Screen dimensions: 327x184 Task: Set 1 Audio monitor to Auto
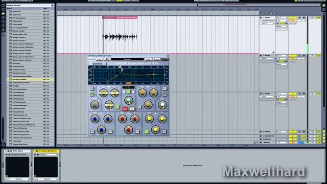[282, 24]
